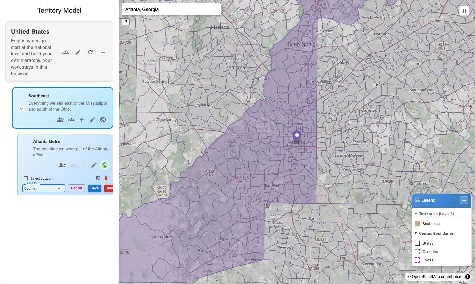This screenshot has height=284, width=475.
Task: Enable the Select by zoom checkbox
Action: 26,178
